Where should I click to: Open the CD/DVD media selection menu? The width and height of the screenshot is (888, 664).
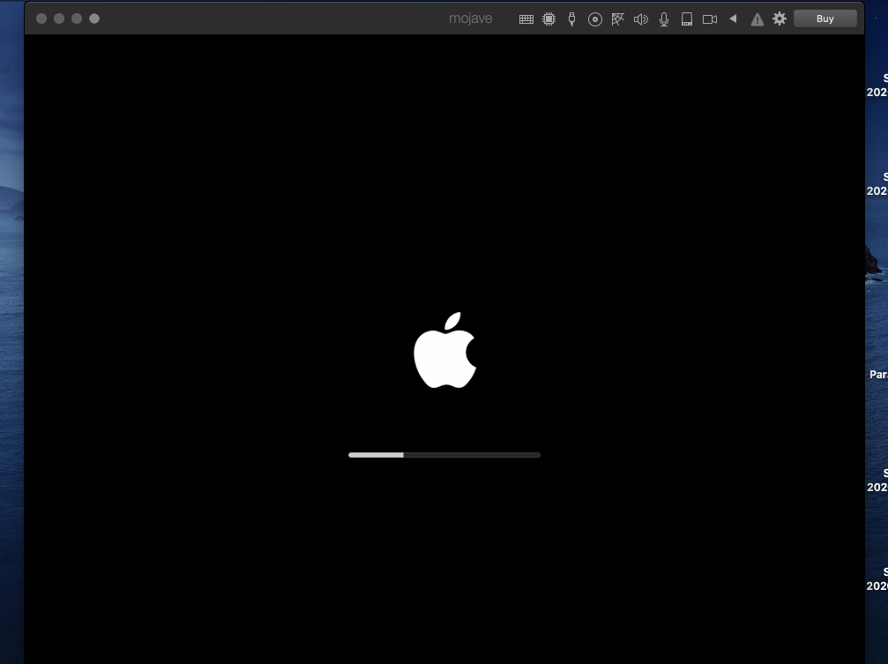click(x=594, y=18)
